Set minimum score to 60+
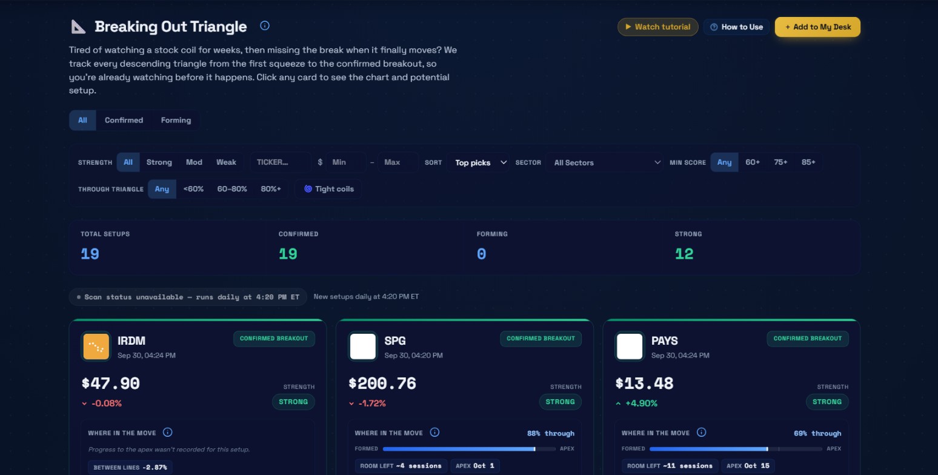The width and height of the screenshot is (938, 475). [x=753, y=162]
